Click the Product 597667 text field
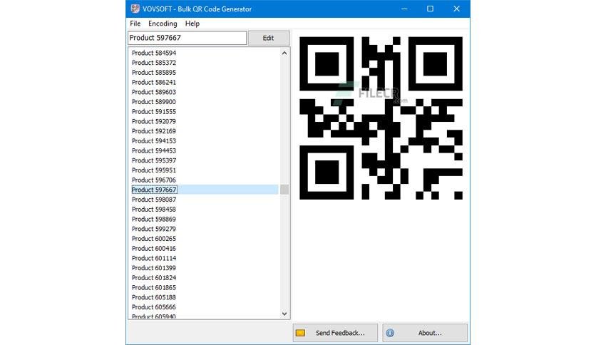This screenshot has width=596, height=345. (x=187, y=38)
